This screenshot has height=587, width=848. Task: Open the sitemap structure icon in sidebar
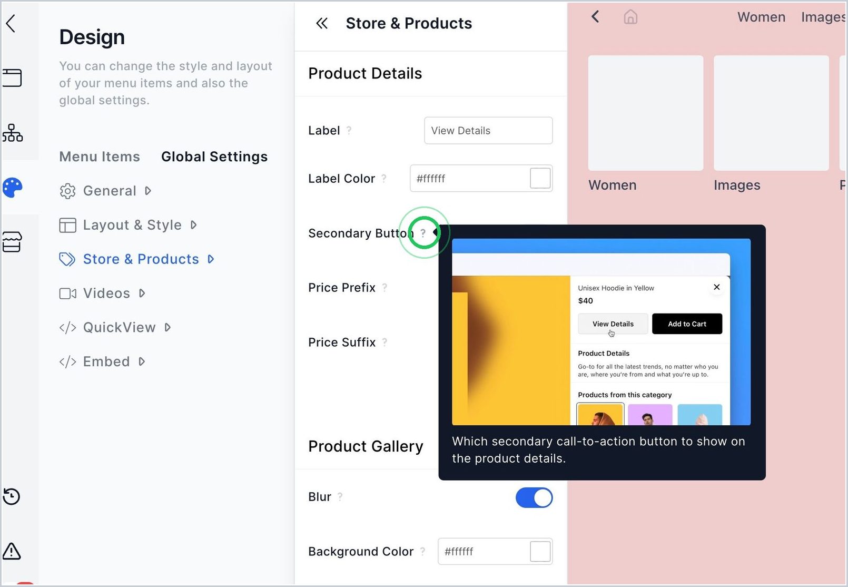[12, 133]
